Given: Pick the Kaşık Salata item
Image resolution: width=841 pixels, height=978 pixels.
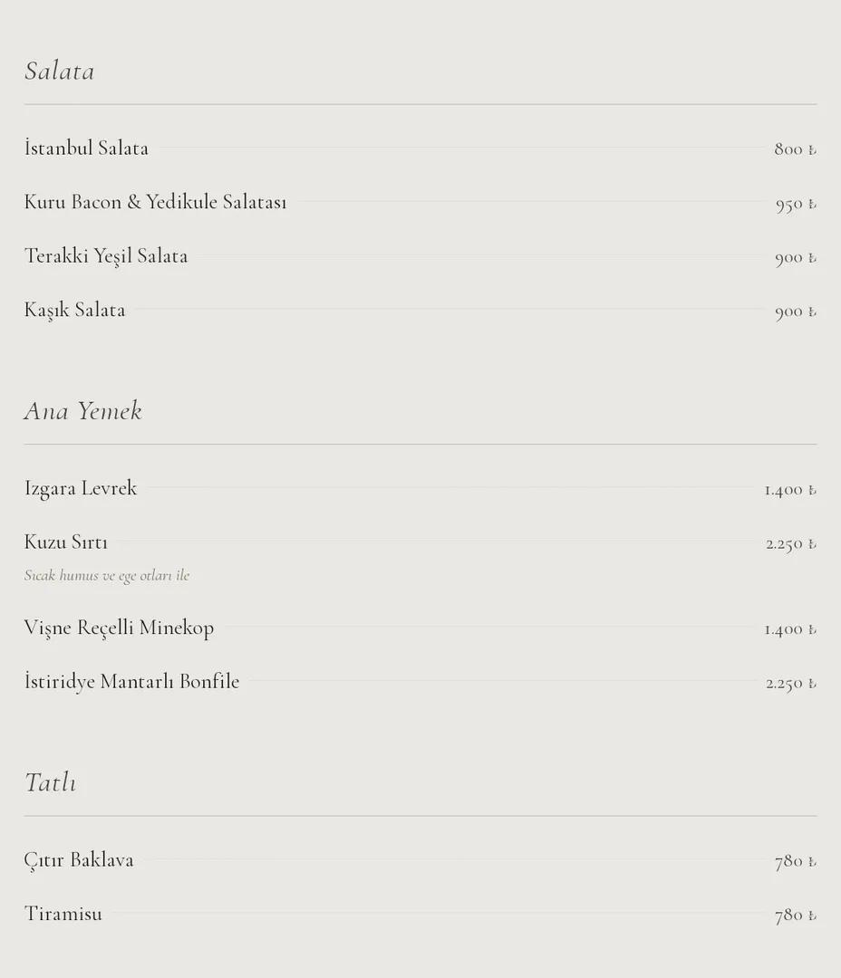Looking at the screenshot, I should point(75,310).
